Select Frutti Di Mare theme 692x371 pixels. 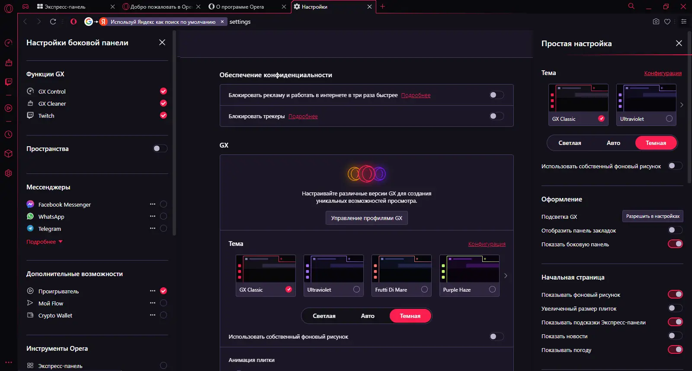[401, 276]
